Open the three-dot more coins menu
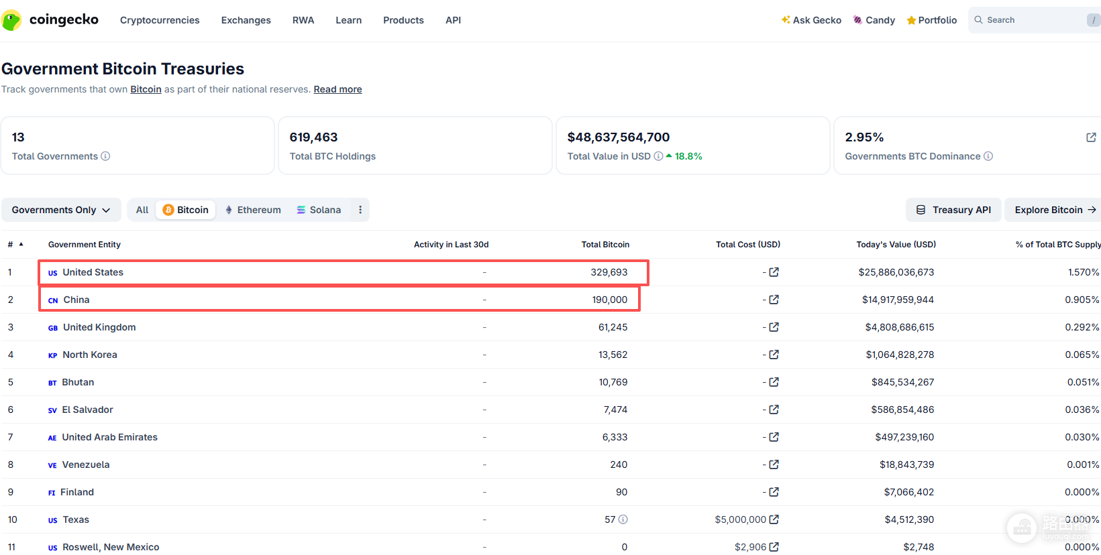Viewport: 1101px width, 555px height. [x=360, y=210]
